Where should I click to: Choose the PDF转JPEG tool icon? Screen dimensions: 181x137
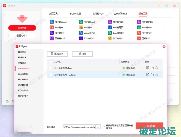[139, 22]
